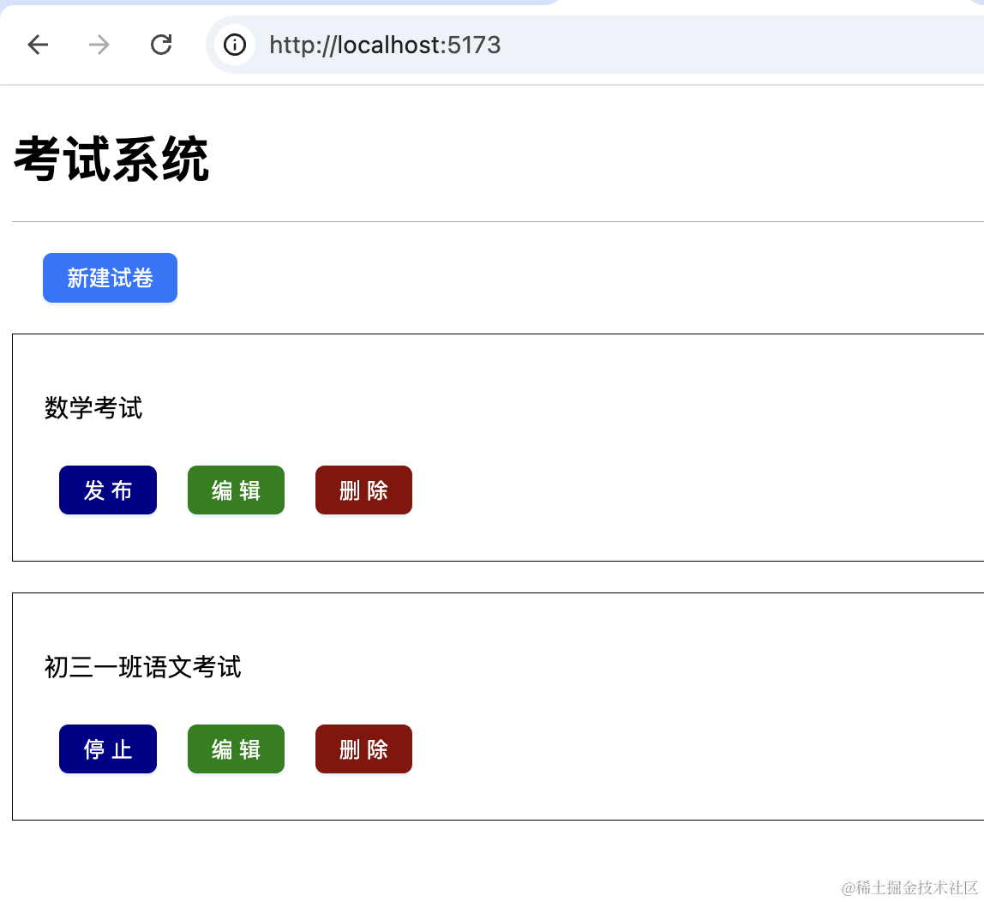Stop the 初三一班语文考试 exam with 停止

[108, 749]
